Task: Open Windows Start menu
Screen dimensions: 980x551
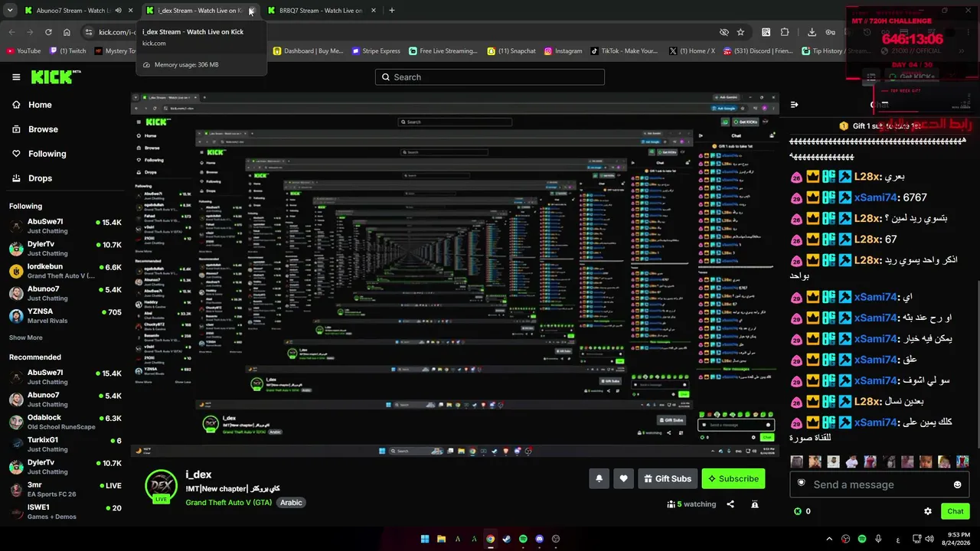Action: 425,539
